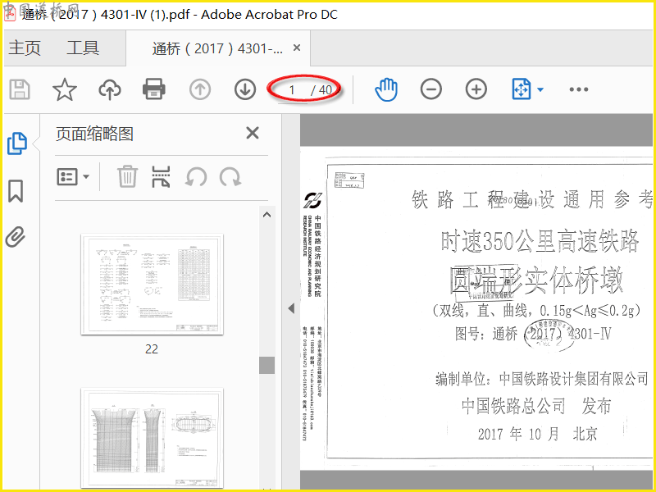Rotate page clockwise
Image resolution: width=656 pixels, height=492 pixels.
[230, 177]
